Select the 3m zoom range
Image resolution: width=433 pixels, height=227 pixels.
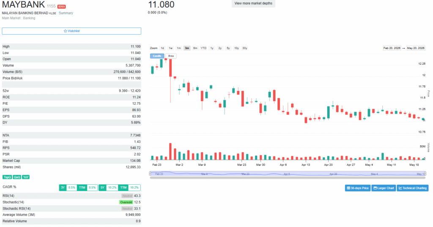[x=187, y=48]
